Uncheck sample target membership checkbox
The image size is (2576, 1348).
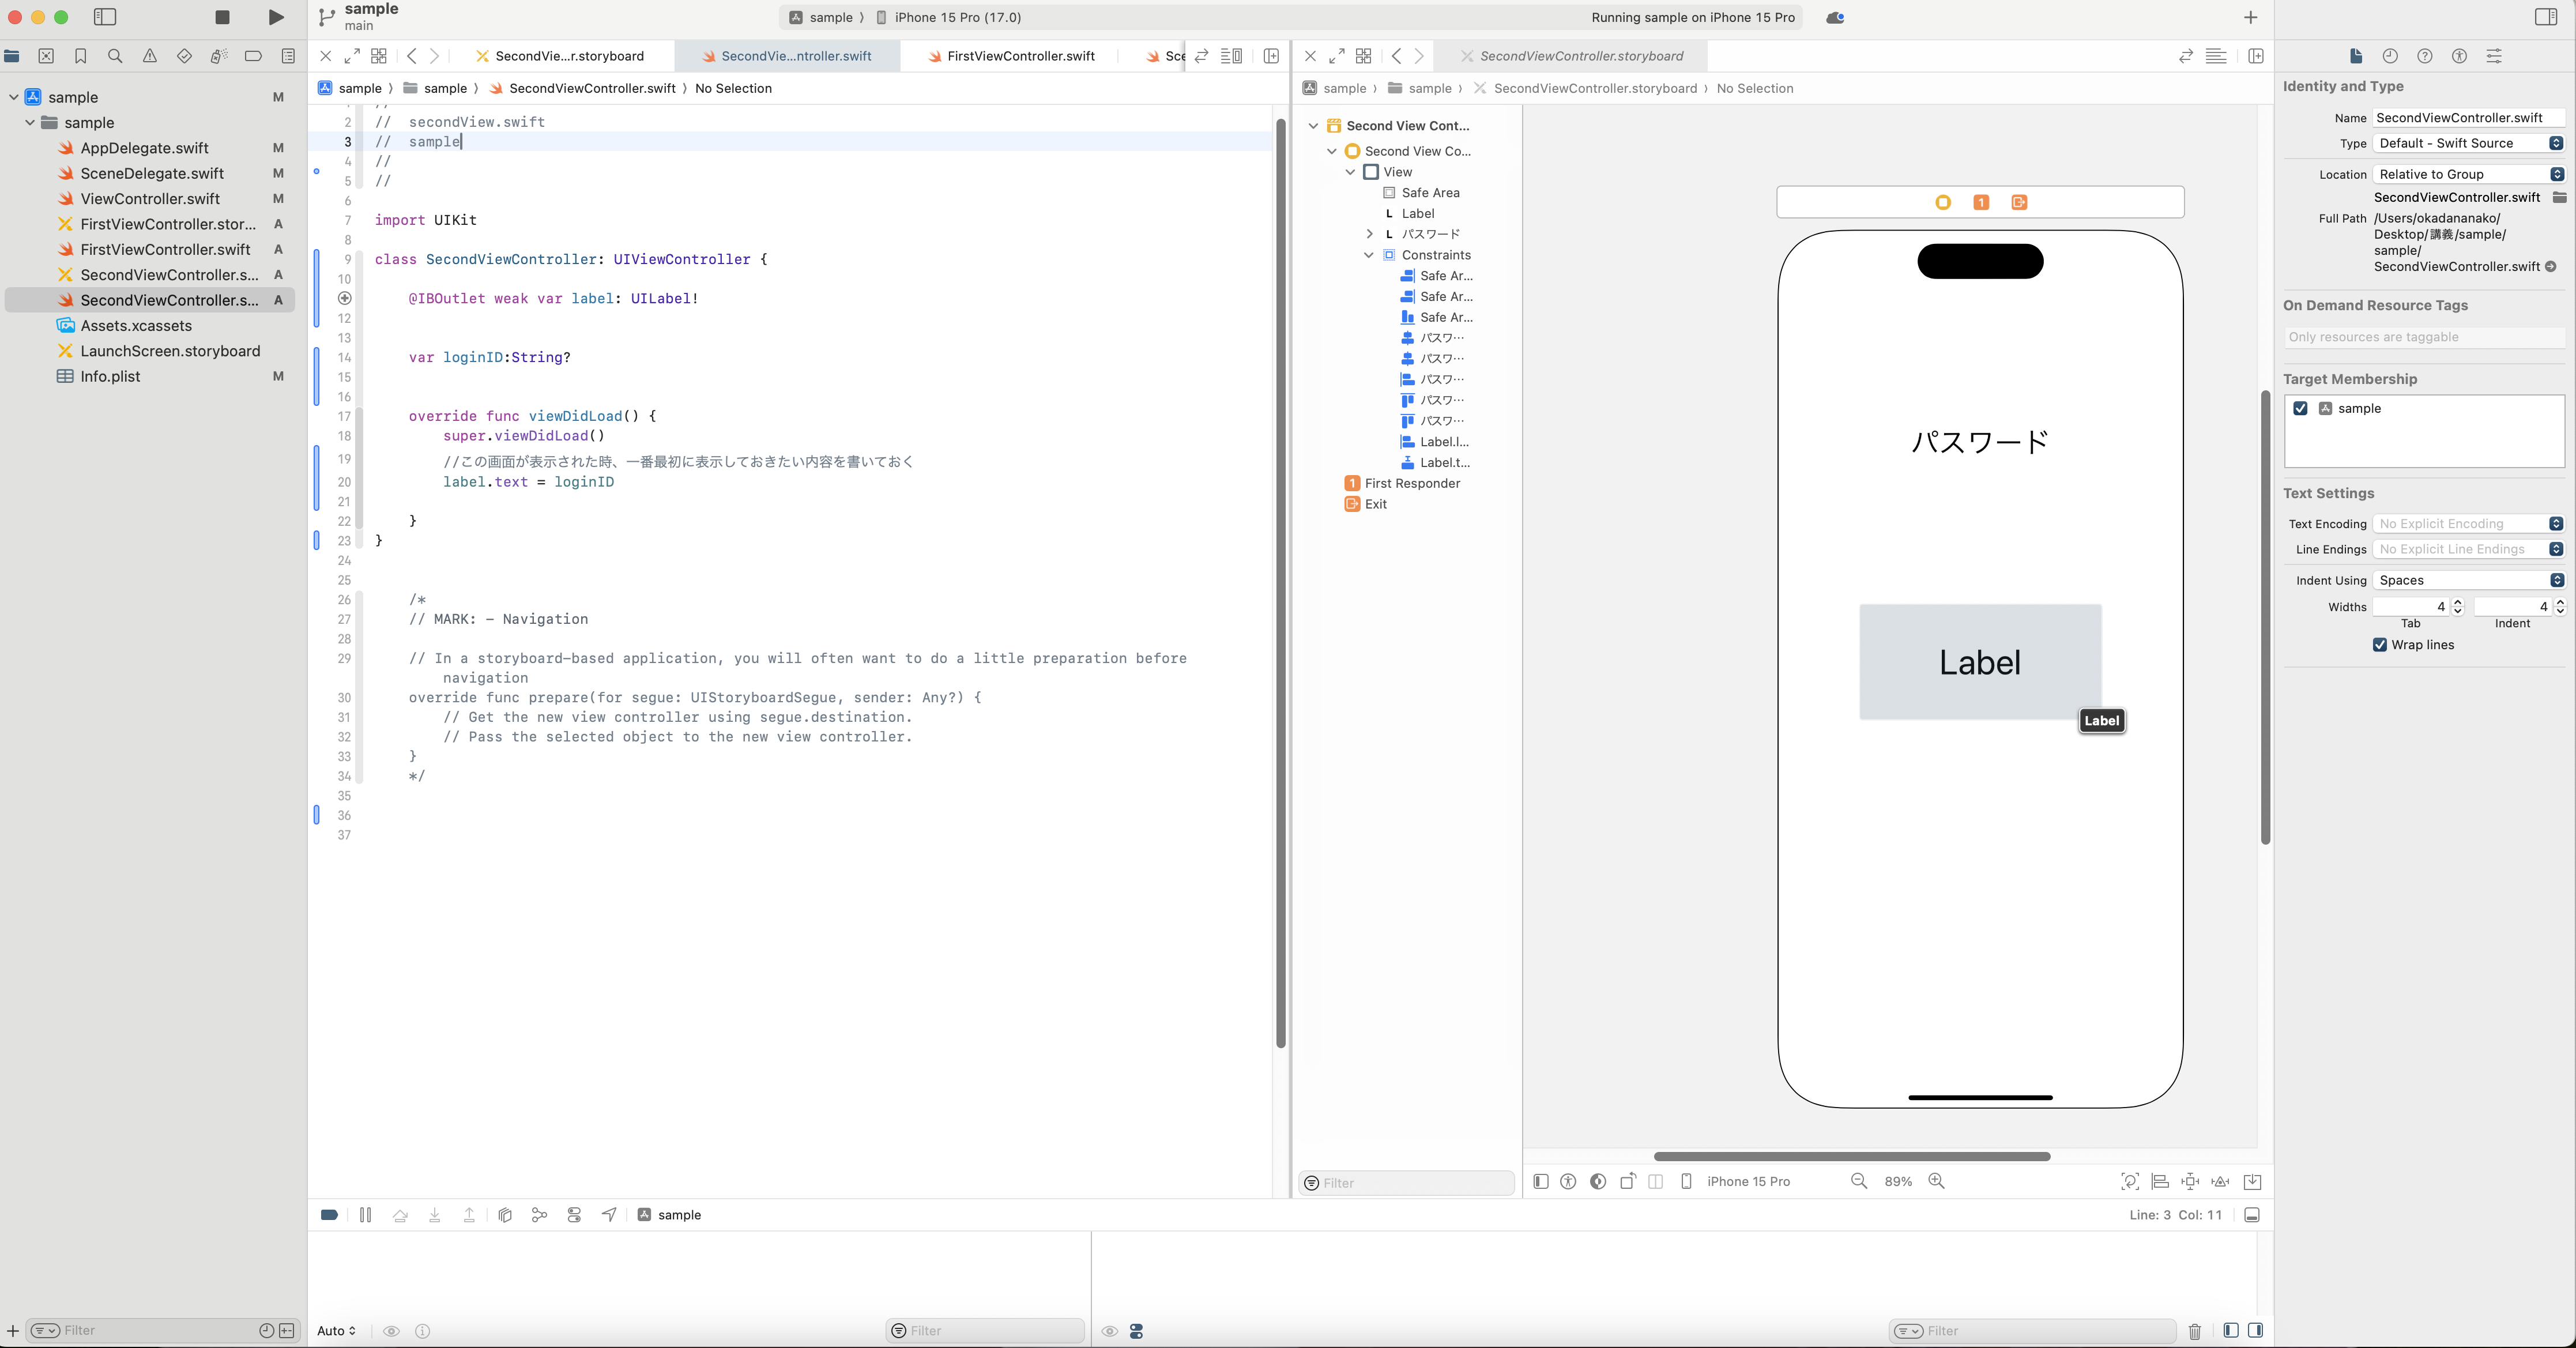tap(2300, 408)
